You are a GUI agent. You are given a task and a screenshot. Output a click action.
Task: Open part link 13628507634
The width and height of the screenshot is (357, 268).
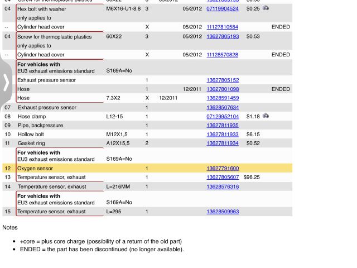pos(222,108)
